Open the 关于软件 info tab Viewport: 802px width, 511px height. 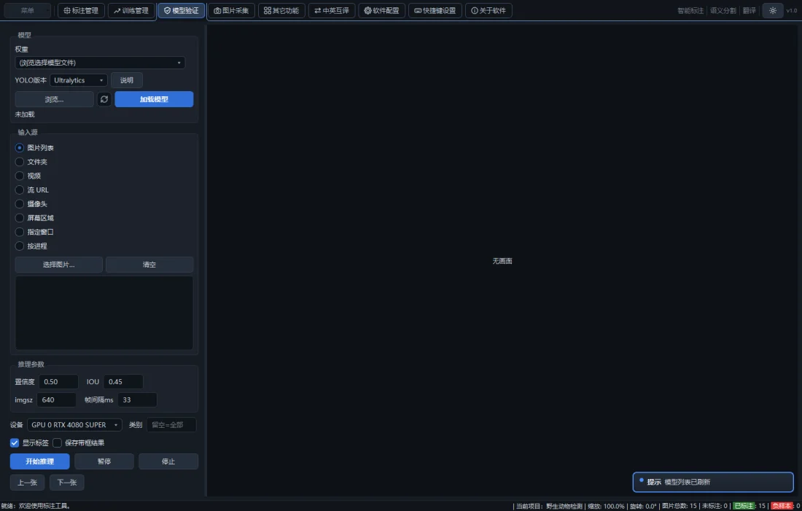[488, 11]
